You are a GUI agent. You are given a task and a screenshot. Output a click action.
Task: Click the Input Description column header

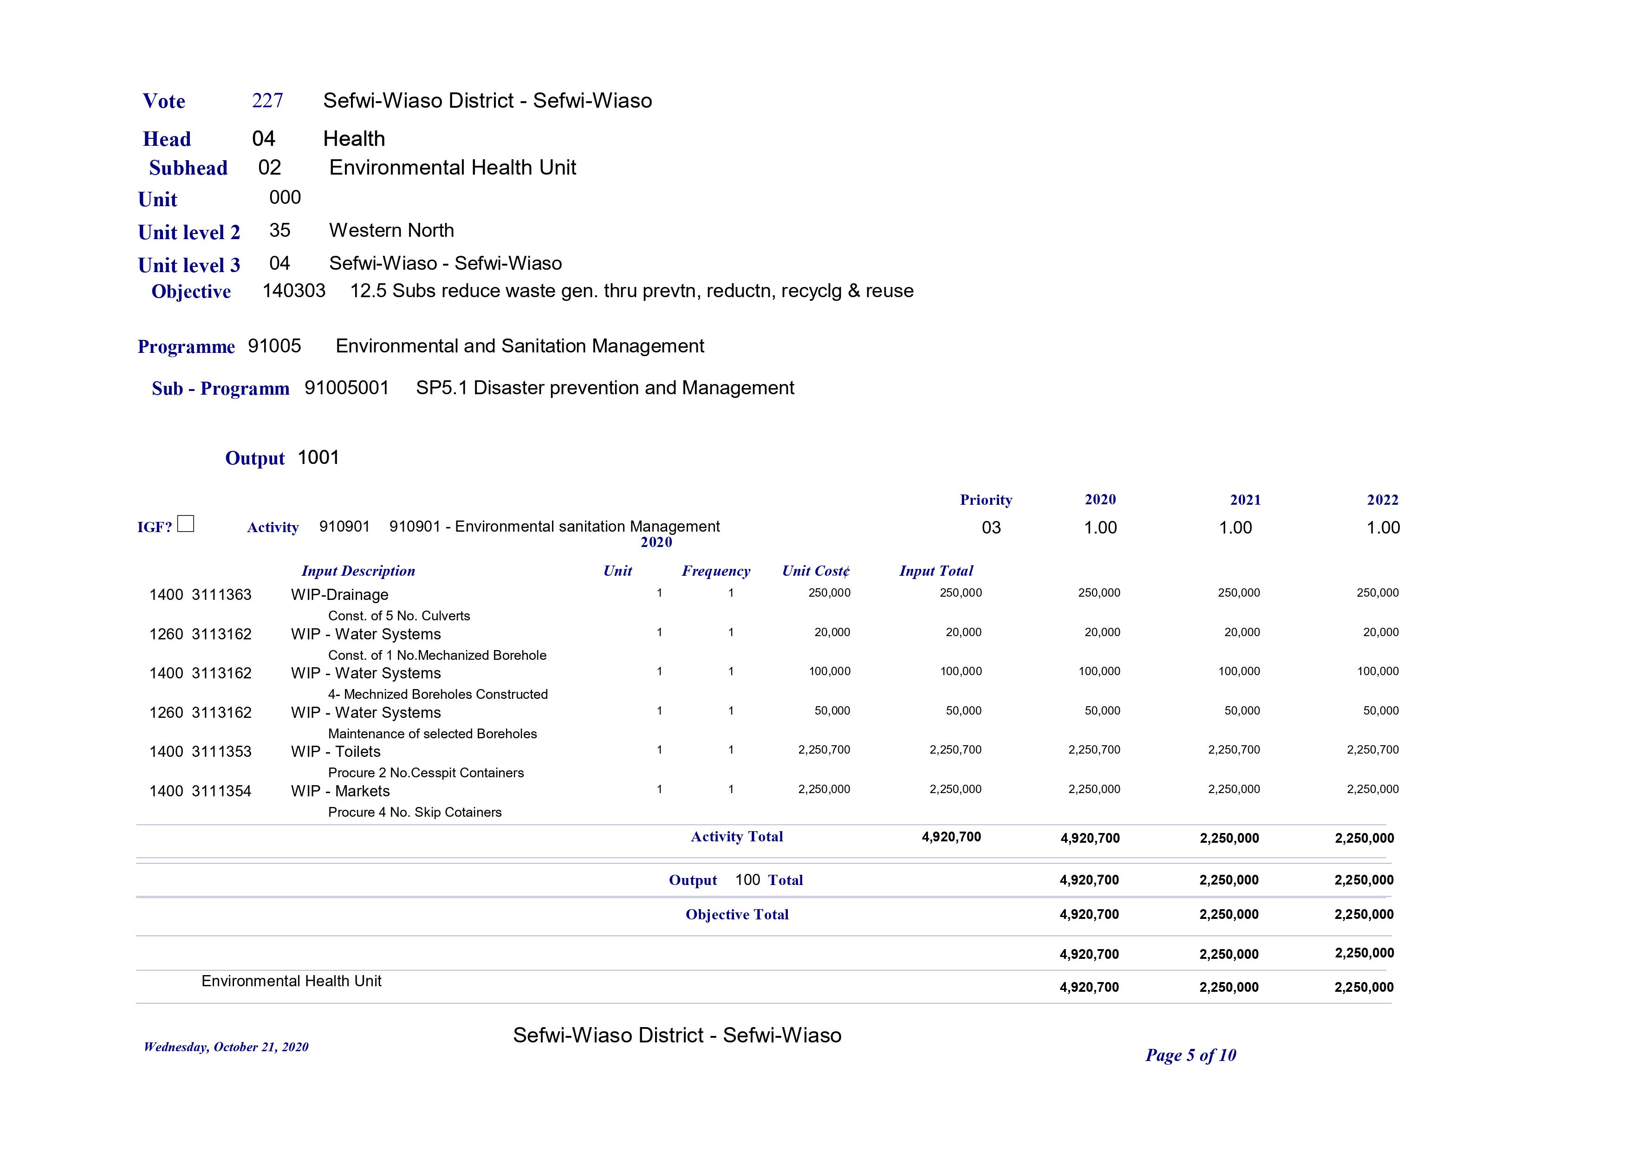tap(357, 571)
